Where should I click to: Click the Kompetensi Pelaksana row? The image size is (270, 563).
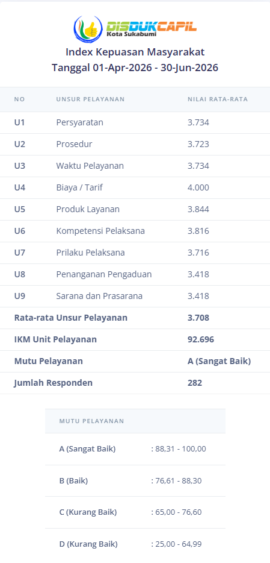click(135, 231)
